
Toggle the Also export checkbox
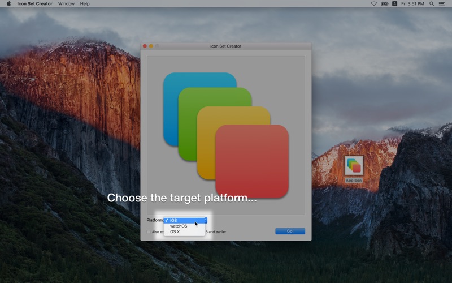click(149, 232)
